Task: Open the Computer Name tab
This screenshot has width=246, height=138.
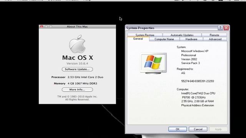Action: coord(164,39)
